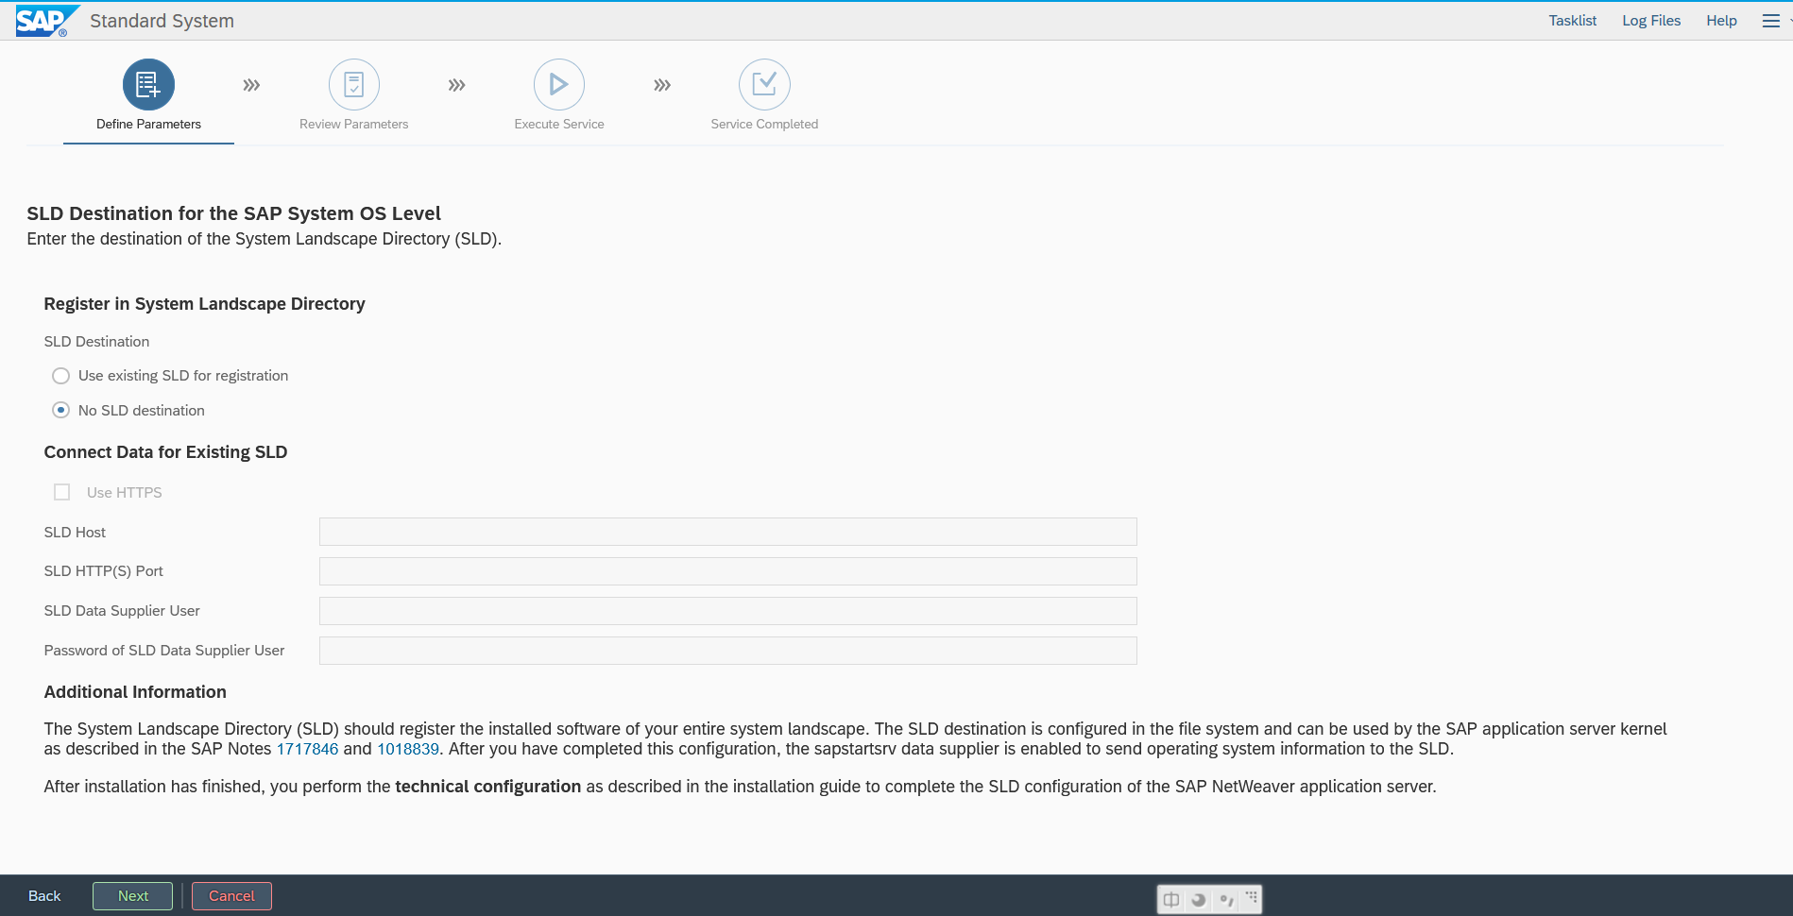
Task: Click the chevrons after Review Parameters
Action: 457,85
